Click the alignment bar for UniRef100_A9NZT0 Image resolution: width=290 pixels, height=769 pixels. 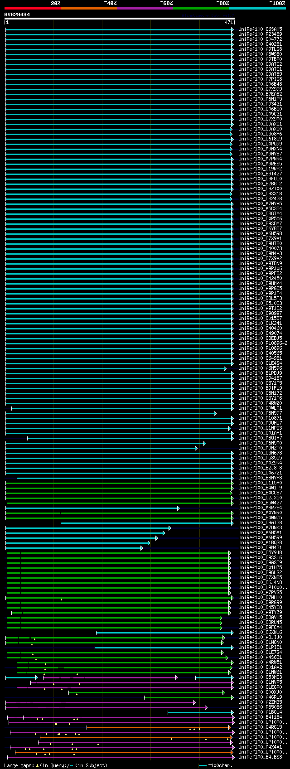[101, 448]
